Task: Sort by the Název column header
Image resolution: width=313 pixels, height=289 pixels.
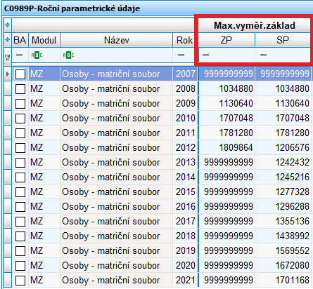Action: (117, 40)
